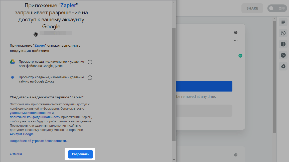Open the политикой конфиденциальности link

[x=35, y=117]
